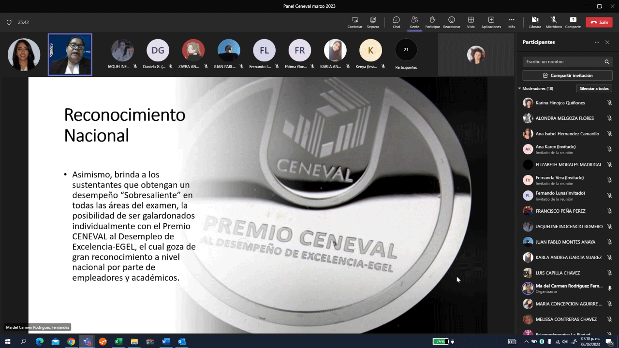Show hidden system tray icons
This screenshot has width=619, height=348.
(526, 341)
